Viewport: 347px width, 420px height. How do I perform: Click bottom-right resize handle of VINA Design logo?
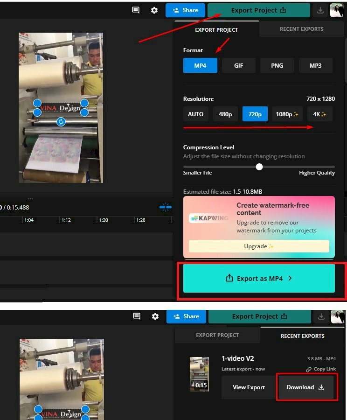tap(84, 112)
